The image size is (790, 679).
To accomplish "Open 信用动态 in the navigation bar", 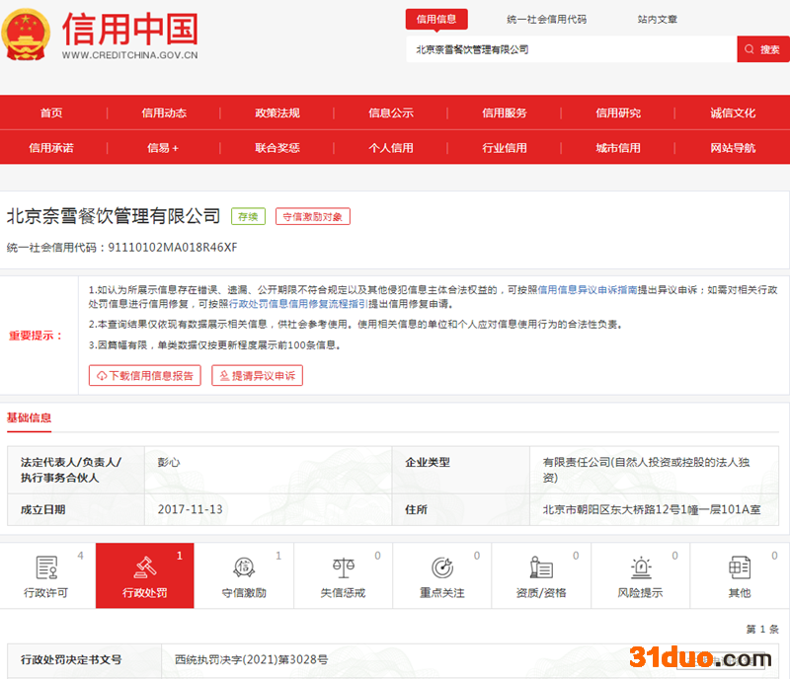I will tap(164, 113).
